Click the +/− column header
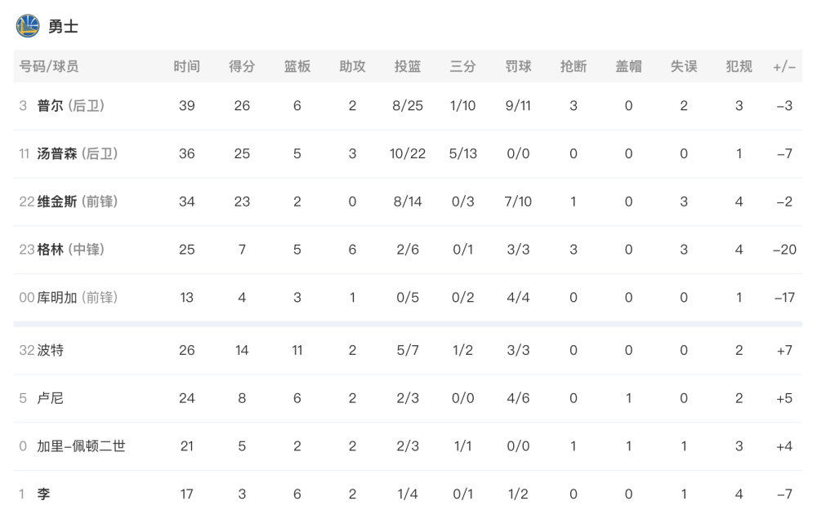The image size is (817, 514). (x=784, y=67)
